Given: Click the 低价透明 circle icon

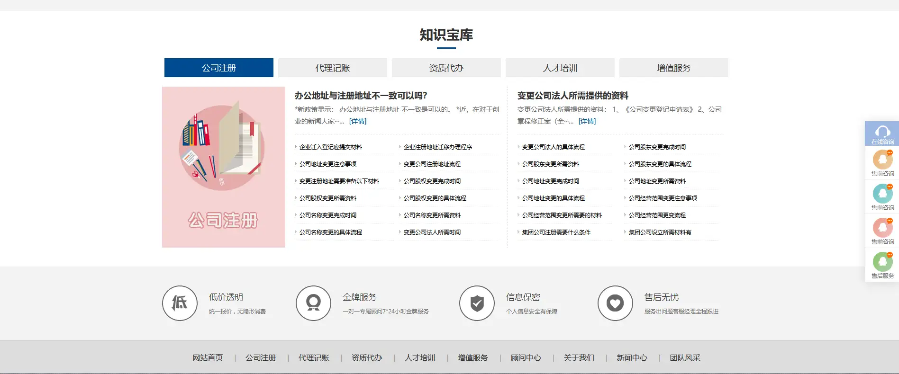Looking at the screenshot, I should coord(180,303).
